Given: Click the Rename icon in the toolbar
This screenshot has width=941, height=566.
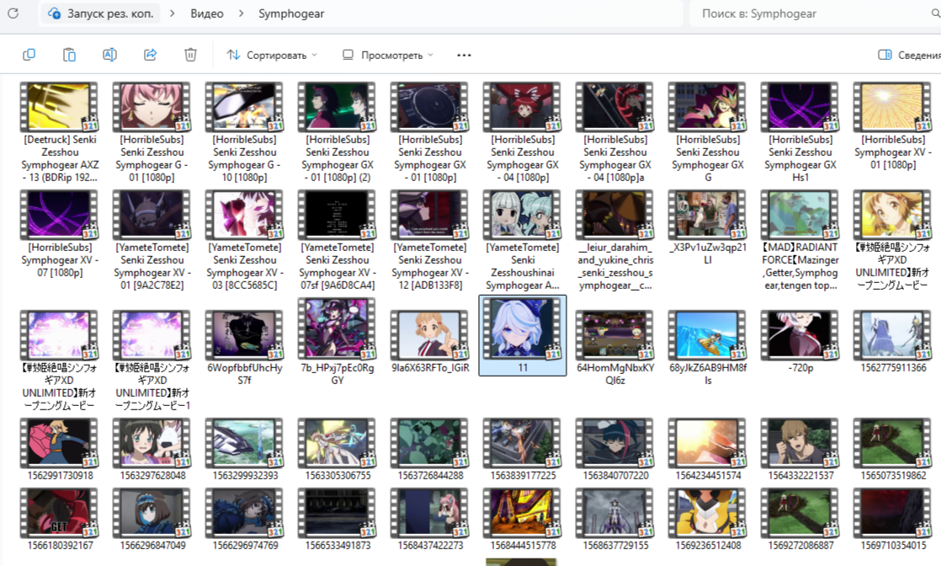Looking at the screenshot, I should pyautogui.click(x=109, y=55).
